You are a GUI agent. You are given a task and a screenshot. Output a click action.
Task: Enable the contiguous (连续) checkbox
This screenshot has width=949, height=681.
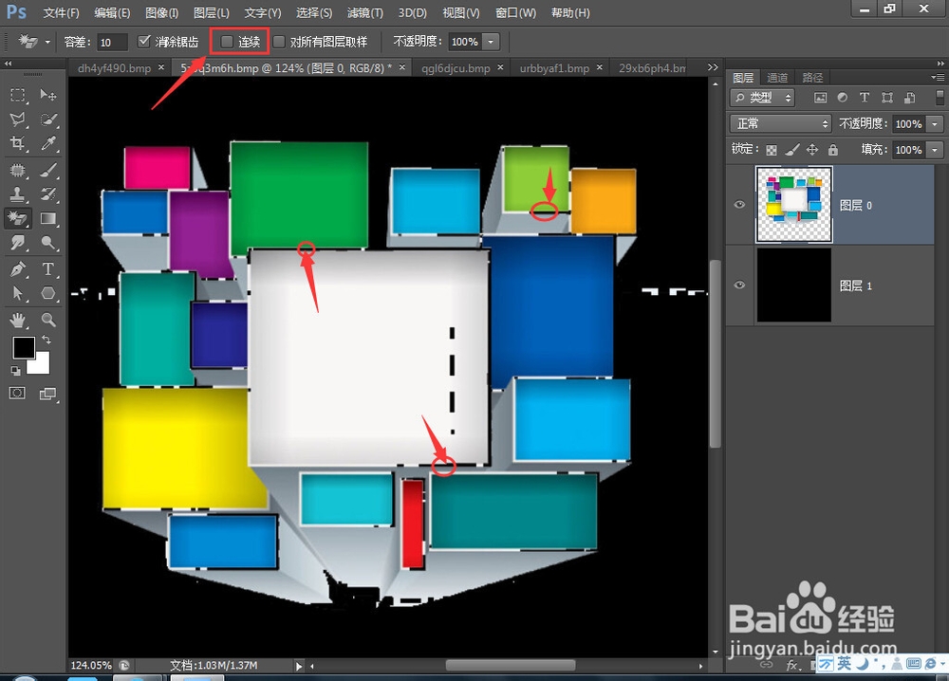[227, 41]
